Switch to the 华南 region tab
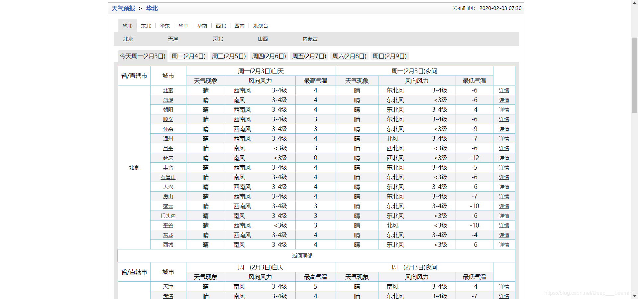This screenshot has height=299, width=638. 202,26
